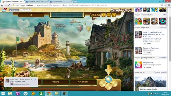
Task: Open the HP app in taskbar
Action: click(x=25, y=94)
